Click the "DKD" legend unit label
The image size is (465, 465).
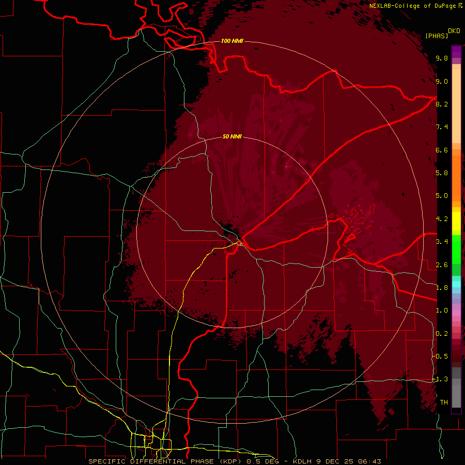(x=454, y=31)
